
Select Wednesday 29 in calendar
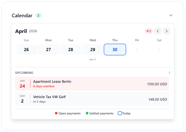(x=93, y=50)
